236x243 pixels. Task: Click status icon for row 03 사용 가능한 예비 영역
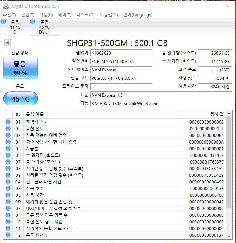[8, 135]
